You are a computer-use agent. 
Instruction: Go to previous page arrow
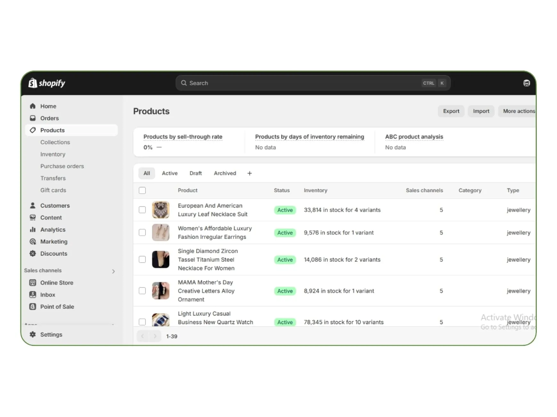[143, 336]
